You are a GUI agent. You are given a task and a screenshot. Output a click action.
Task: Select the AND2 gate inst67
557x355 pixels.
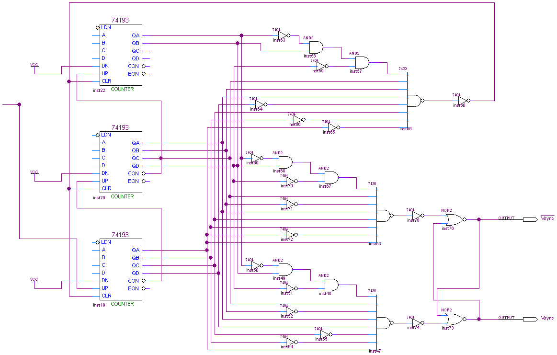coord(331,177)
